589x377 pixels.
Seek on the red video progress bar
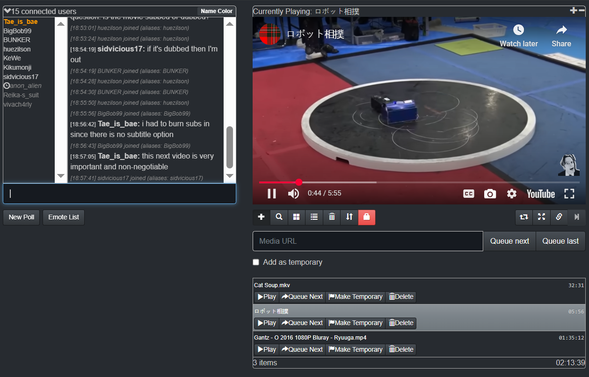click(x=419, y=182)
